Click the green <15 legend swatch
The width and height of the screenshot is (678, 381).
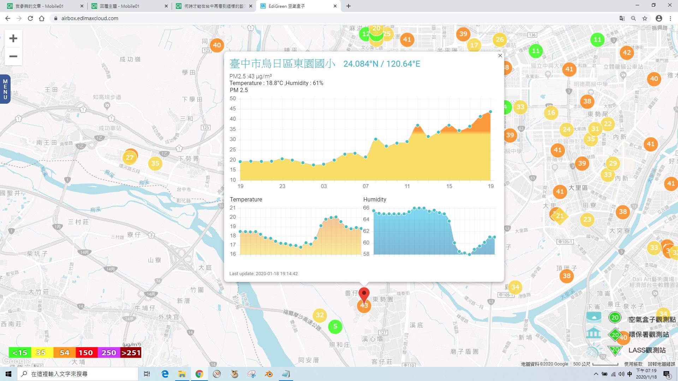[20, 353]
